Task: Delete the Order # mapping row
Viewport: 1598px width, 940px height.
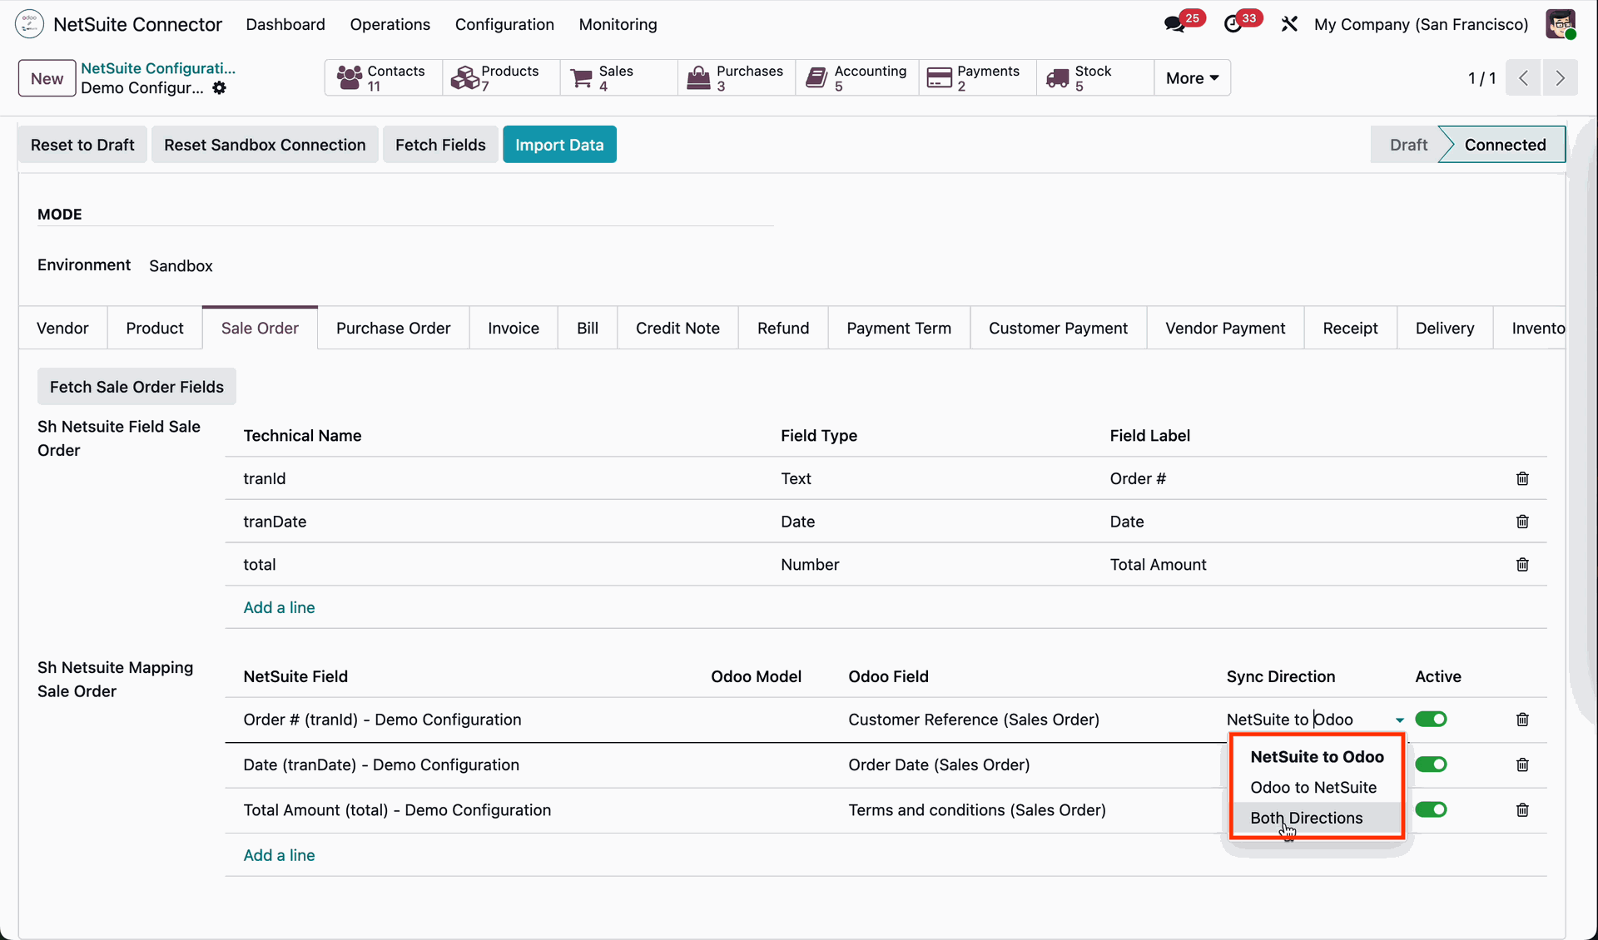Action: coord(1522,720)
